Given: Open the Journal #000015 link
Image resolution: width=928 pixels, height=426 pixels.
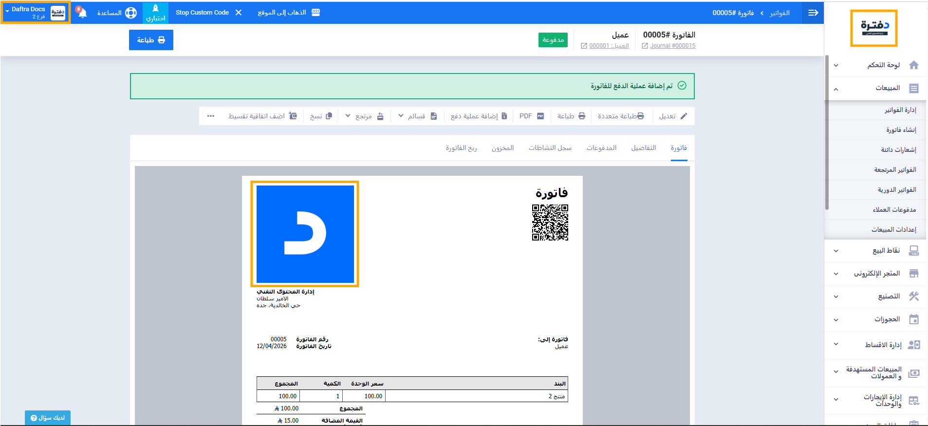Looking at the screenshot, I should (672, 46).
